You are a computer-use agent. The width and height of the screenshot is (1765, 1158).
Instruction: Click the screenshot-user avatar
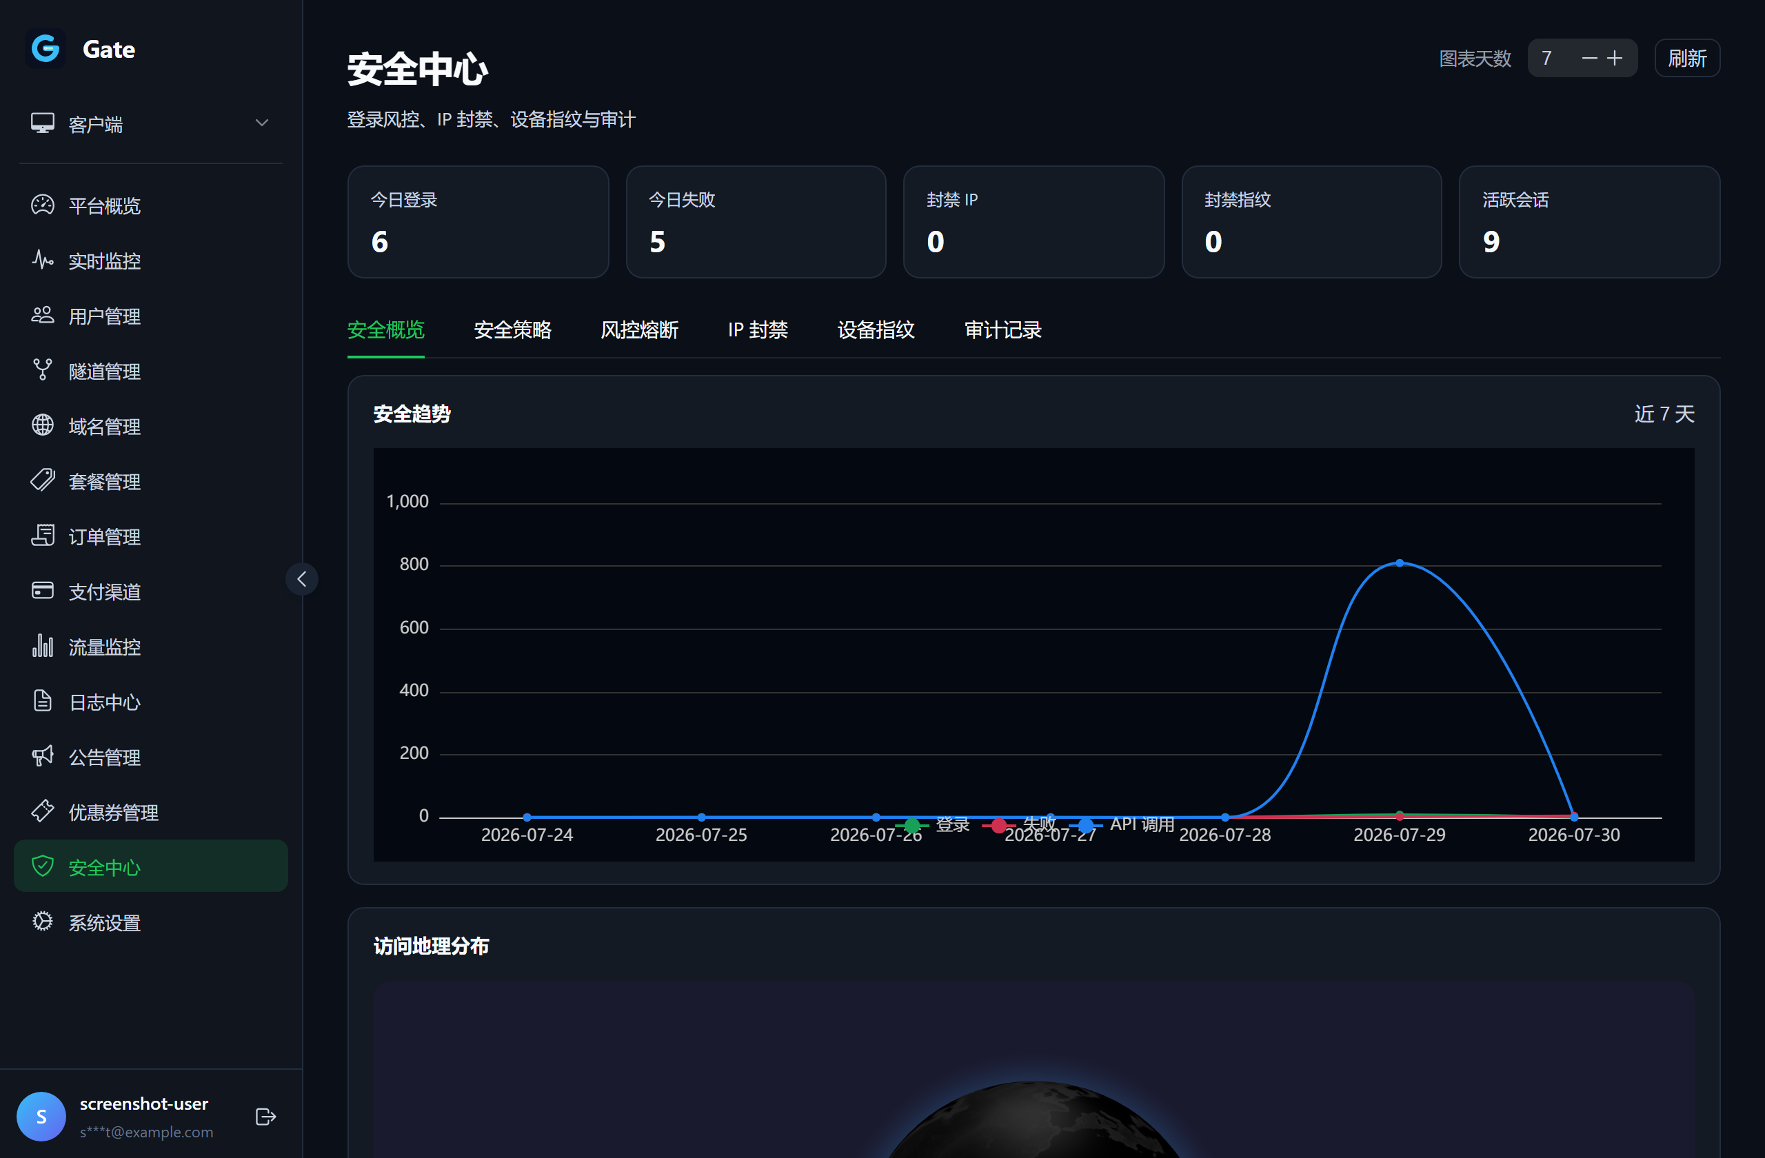(41, 1117)
